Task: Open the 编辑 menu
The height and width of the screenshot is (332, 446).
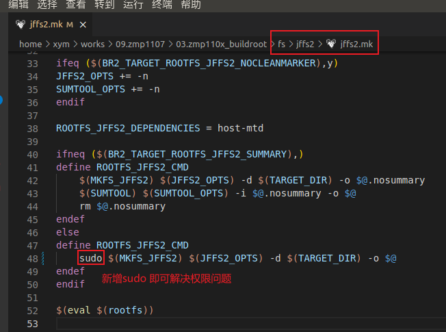Action: coord(18,4)
